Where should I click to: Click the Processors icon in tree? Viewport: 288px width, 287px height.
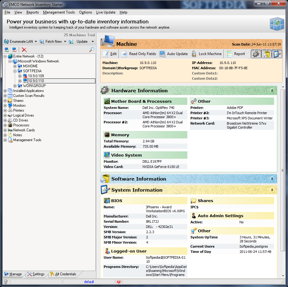[x=10, y=125]
